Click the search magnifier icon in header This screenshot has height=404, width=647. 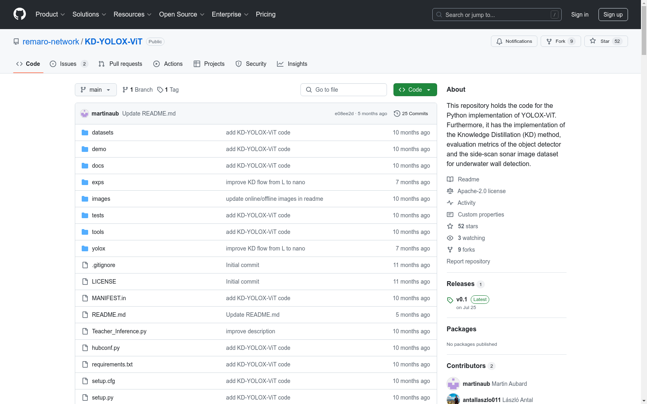(x=439, y=15)
